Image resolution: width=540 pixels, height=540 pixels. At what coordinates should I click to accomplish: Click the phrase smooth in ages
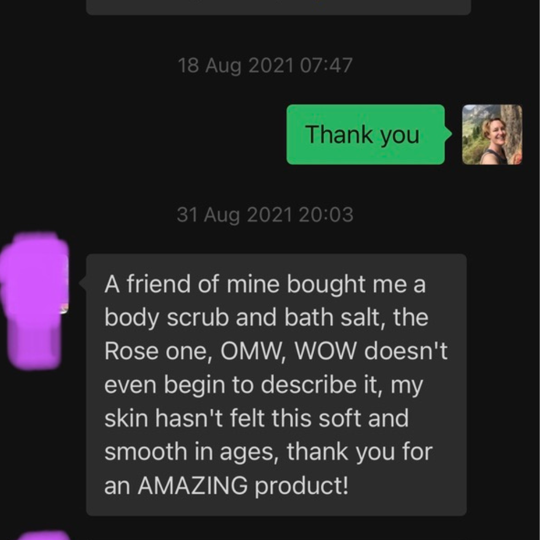(191, 452)
